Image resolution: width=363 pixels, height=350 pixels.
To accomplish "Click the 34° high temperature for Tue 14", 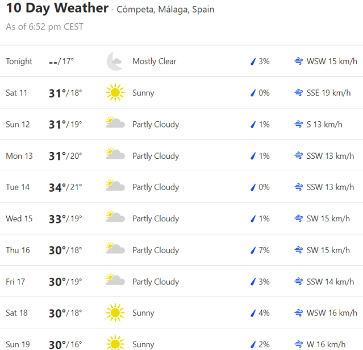I will click(57, 187).
